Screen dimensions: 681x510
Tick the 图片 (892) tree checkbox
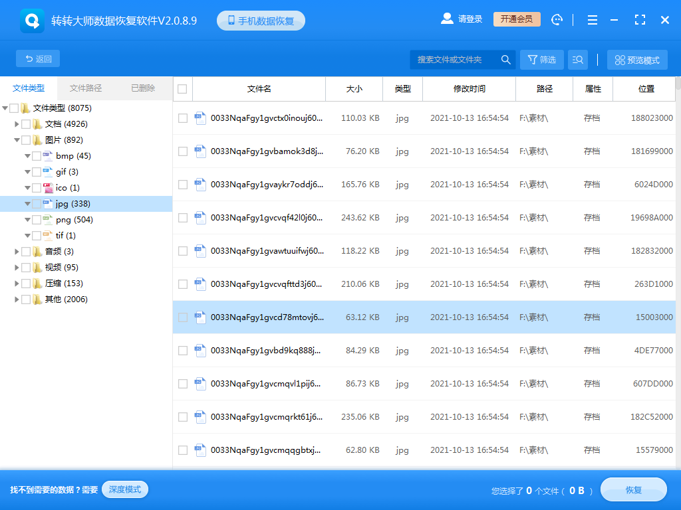click(26, 140)
